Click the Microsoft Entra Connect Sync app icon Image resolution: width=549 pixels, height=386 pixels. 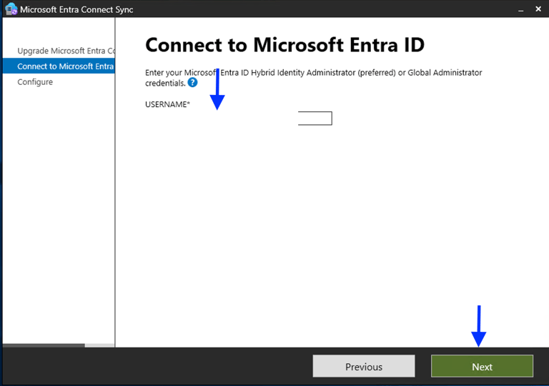pyautogui.click(x=11, y=9)
